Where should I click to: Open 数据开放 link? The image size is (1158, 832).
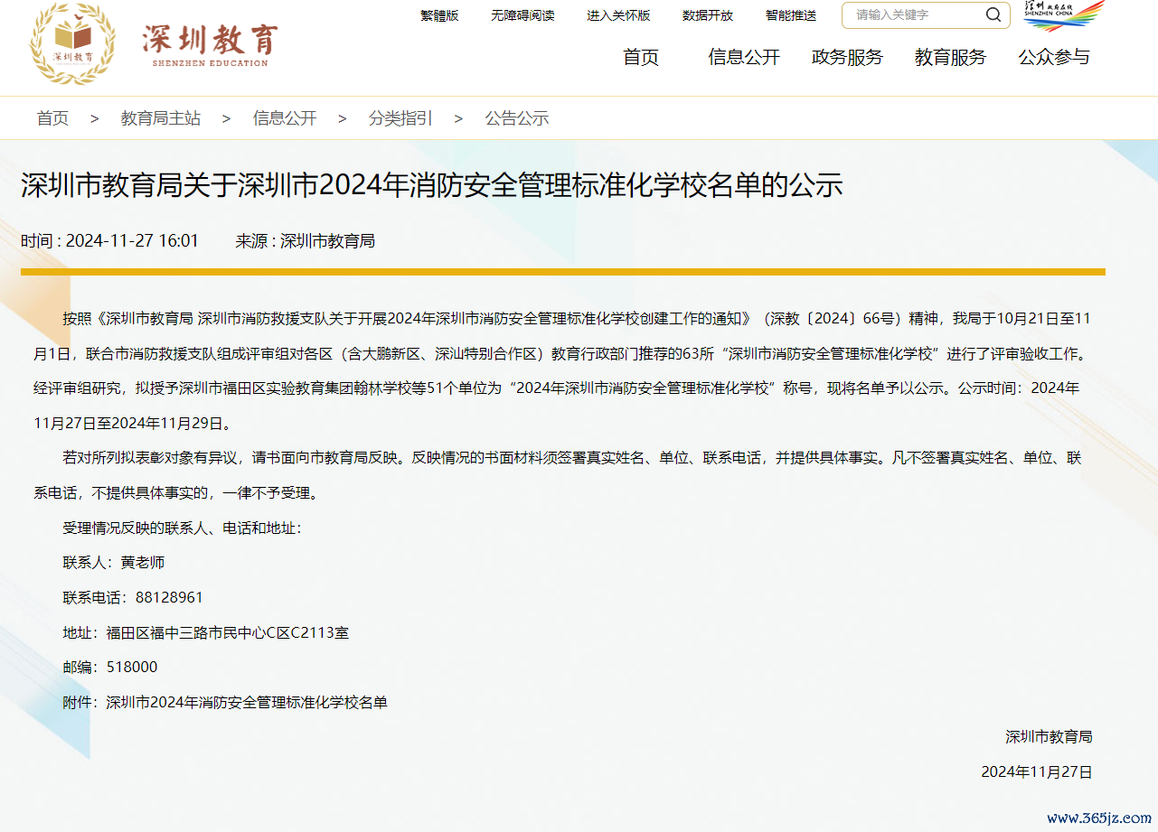(708, 15)
